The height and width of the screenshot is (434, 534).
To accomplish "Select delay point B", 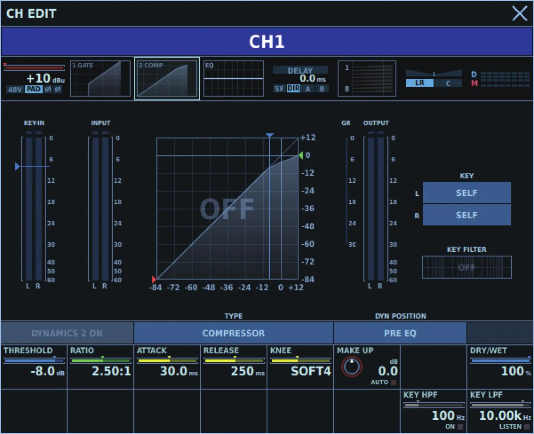I will 322,88.
